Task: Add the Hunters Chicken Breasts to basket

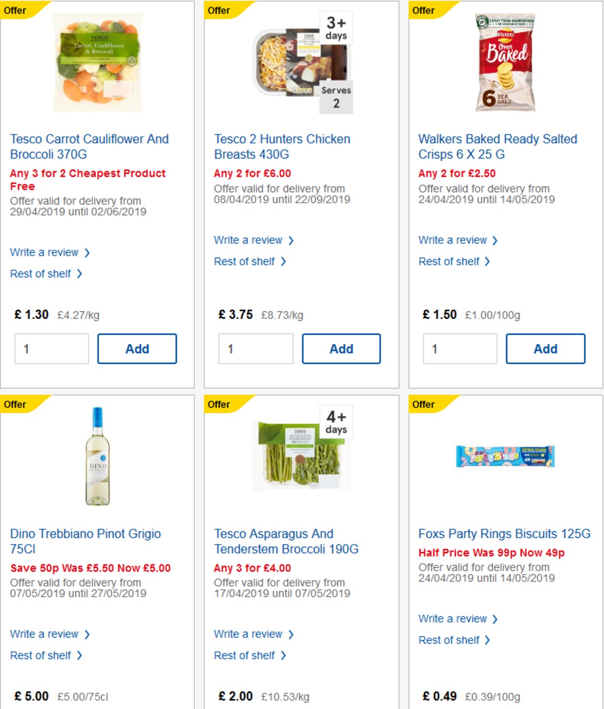Action: pyautogui.click(x=341, y=348)
